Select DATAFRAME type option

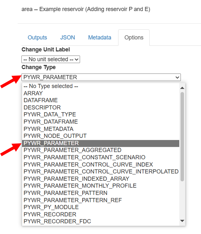tap(41, 100)
